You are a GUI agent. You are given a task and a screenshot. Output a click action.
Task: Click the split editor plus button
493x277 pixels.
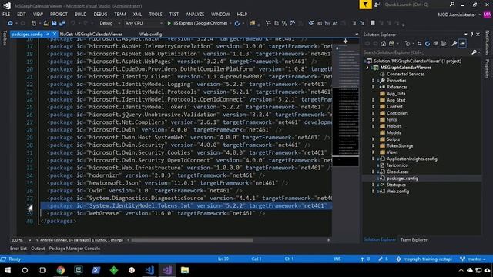[x=345, y=41]
